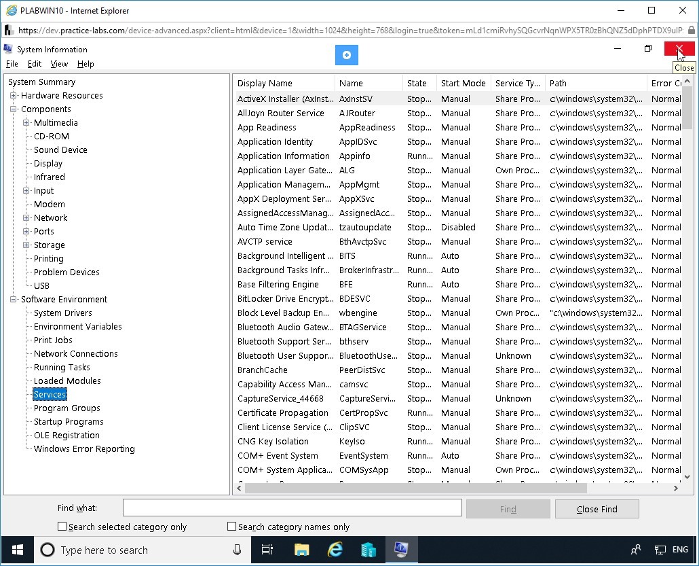Expand the Multimedia node

click(x=26, y=123)
